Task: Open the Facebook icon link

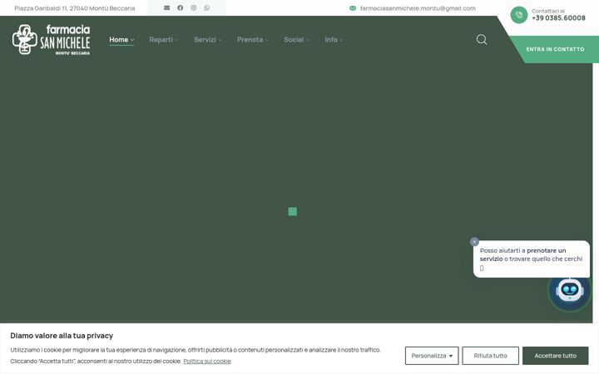Action: [x=180, y=7]
